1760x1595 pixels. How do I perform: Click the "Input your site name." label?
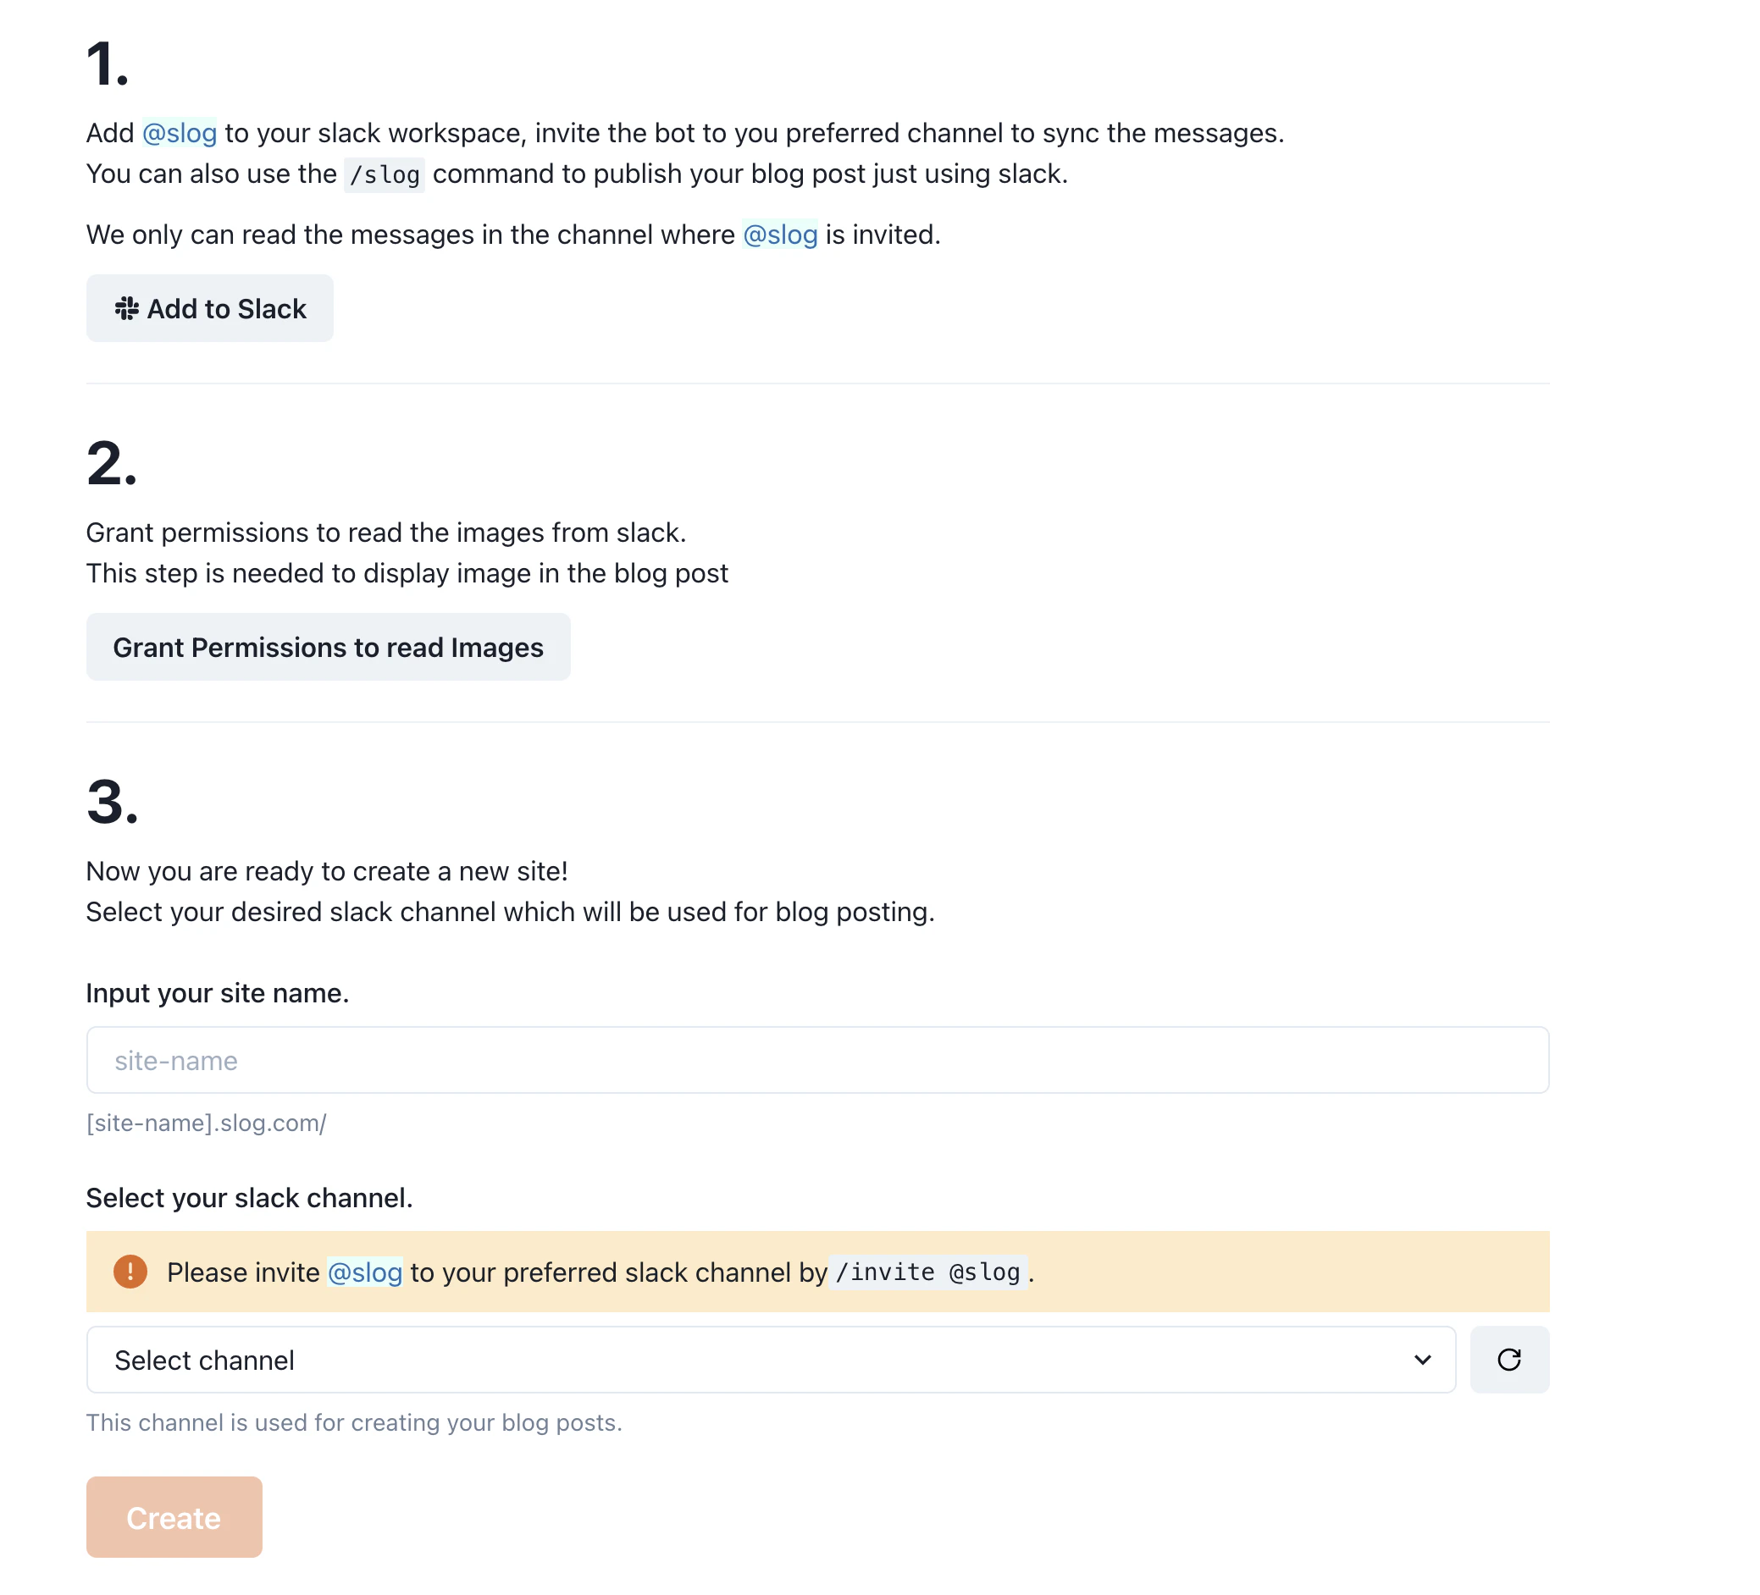tap(218, 993)
